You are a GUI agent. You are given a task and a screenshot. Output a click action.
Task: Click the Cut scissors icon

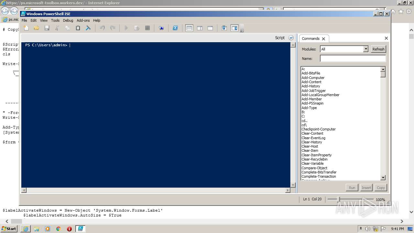(57, 28)
